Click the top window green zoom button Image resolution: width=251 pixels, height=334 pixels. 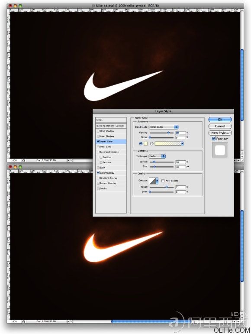pos(20,6)
